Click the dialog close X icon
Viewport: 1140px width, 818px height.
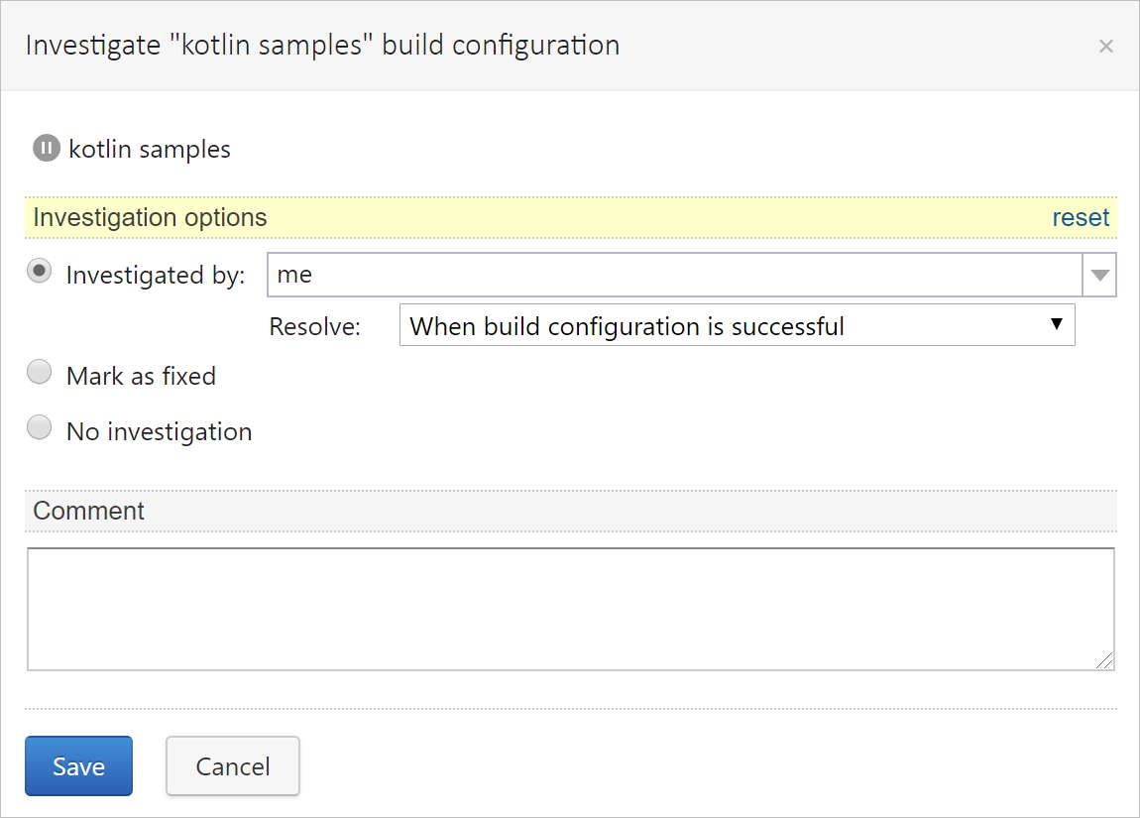click(x=1106, y=46)
